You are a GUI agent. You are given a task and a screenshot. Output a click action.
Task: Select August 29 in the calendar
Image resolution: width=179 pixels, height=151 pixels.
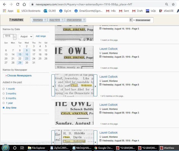[20, 63]
